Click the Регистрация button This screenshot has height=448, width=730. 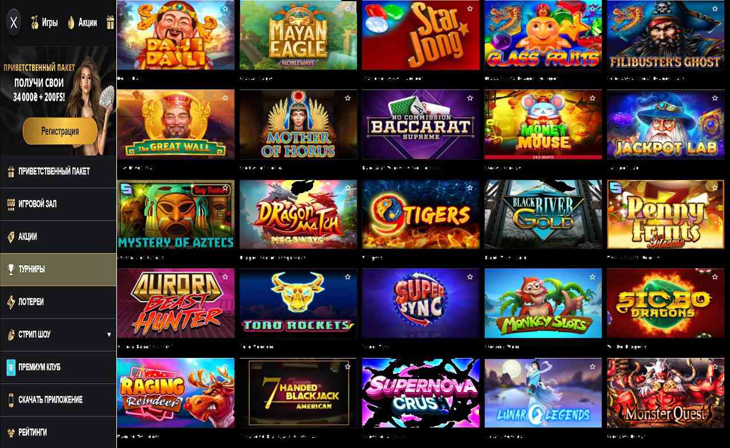(x=60, y=131)
